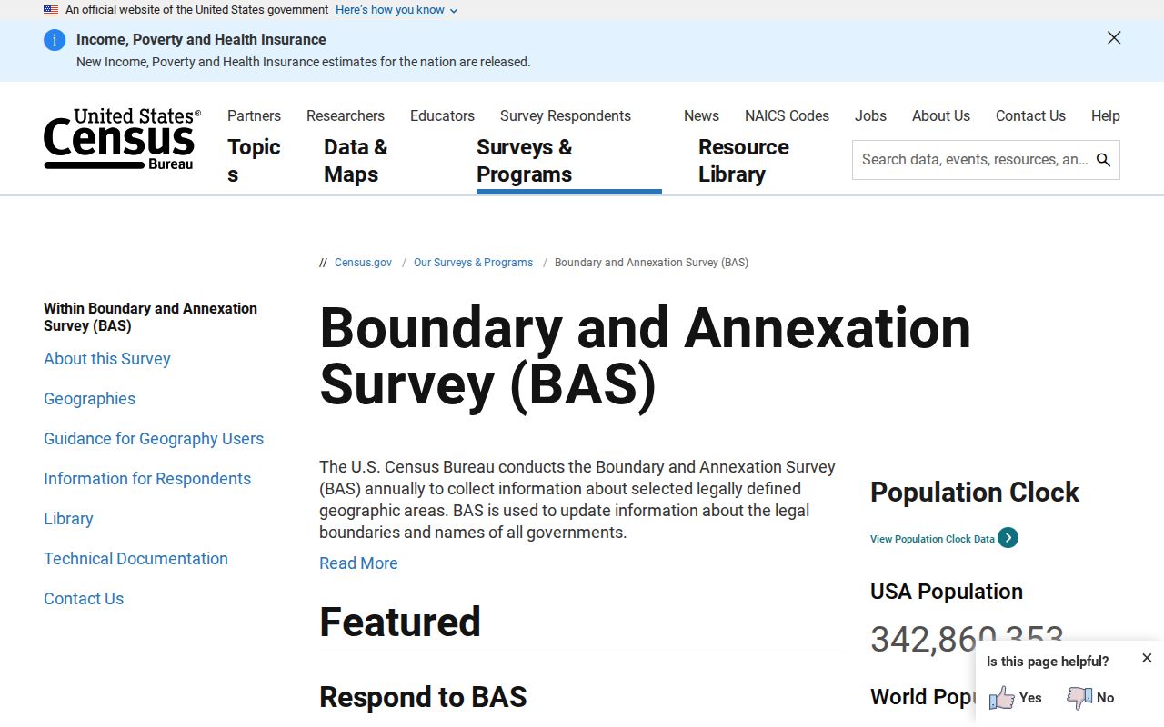Viewport: 1164px width, 727px height.
Task: Dismiss the Income, Poverty alert banner
Action: point(1114,38)
